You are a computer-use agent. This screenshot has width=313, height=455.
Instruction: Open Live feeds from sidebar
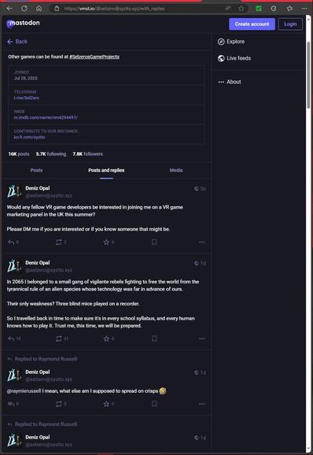[x=234, y=58]
